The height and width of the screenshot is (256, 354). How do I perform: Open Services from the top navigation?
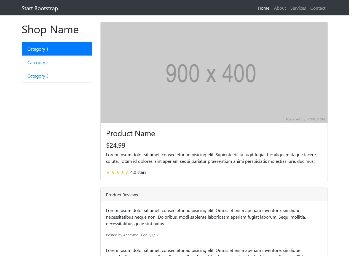tap(298, 8)
